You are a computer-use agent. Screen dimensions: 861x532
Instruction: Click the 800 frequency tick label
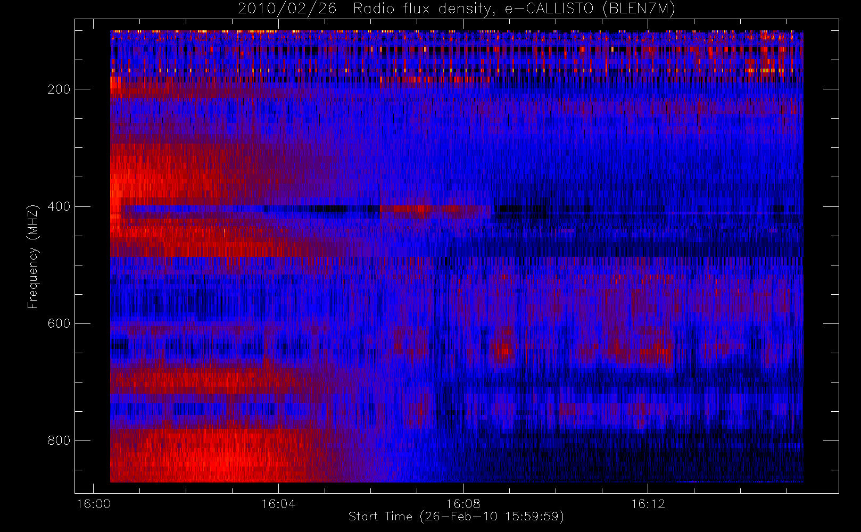click(x=59, y=440)
